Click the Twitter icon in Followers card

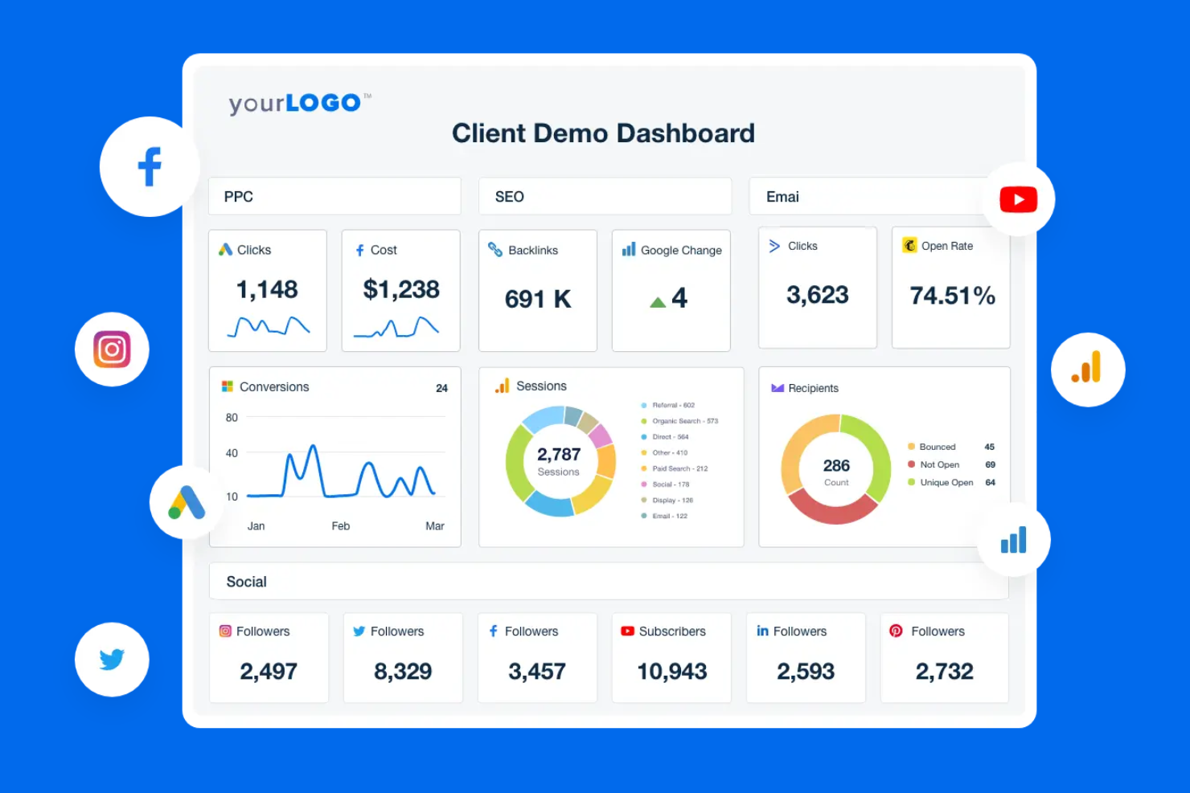pos(359,632)
